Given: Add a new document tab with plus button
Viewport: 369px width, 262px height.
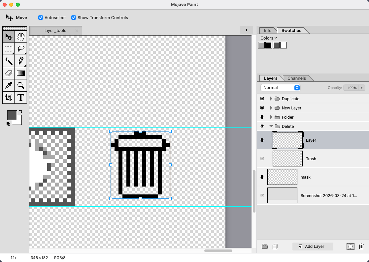Looking at the screenshot, I should coord(247,30).
